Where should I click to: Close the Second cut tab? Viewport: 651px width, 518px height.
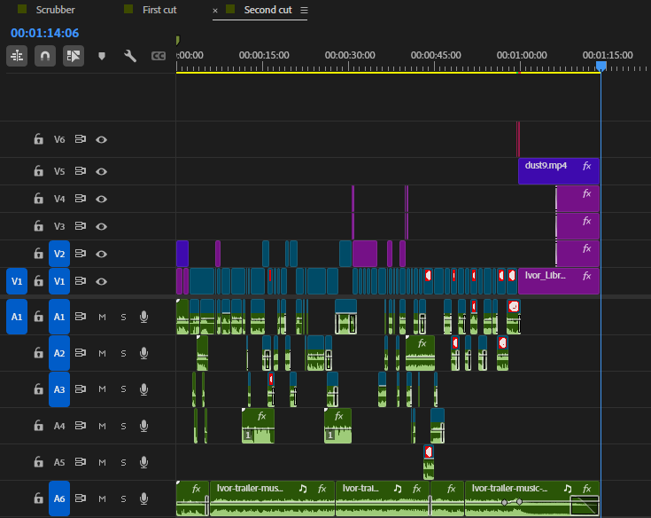point(215,11)
